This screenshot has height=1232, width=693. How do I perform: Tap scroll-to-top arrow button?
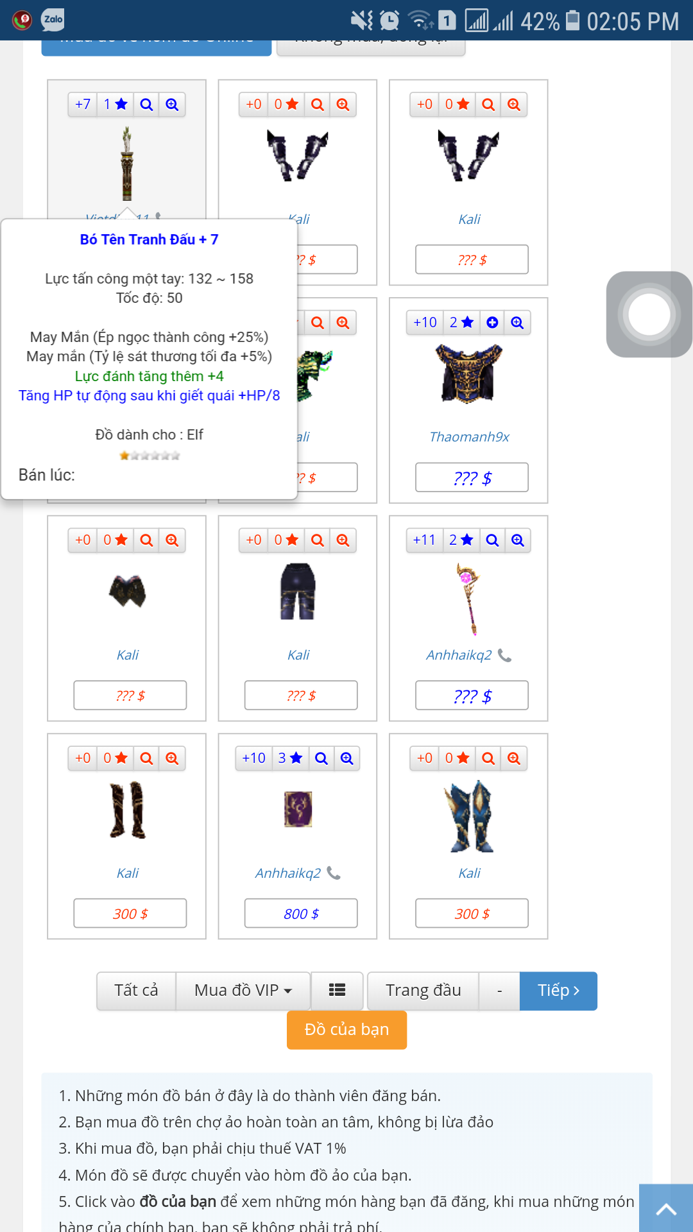(666, 1208)
